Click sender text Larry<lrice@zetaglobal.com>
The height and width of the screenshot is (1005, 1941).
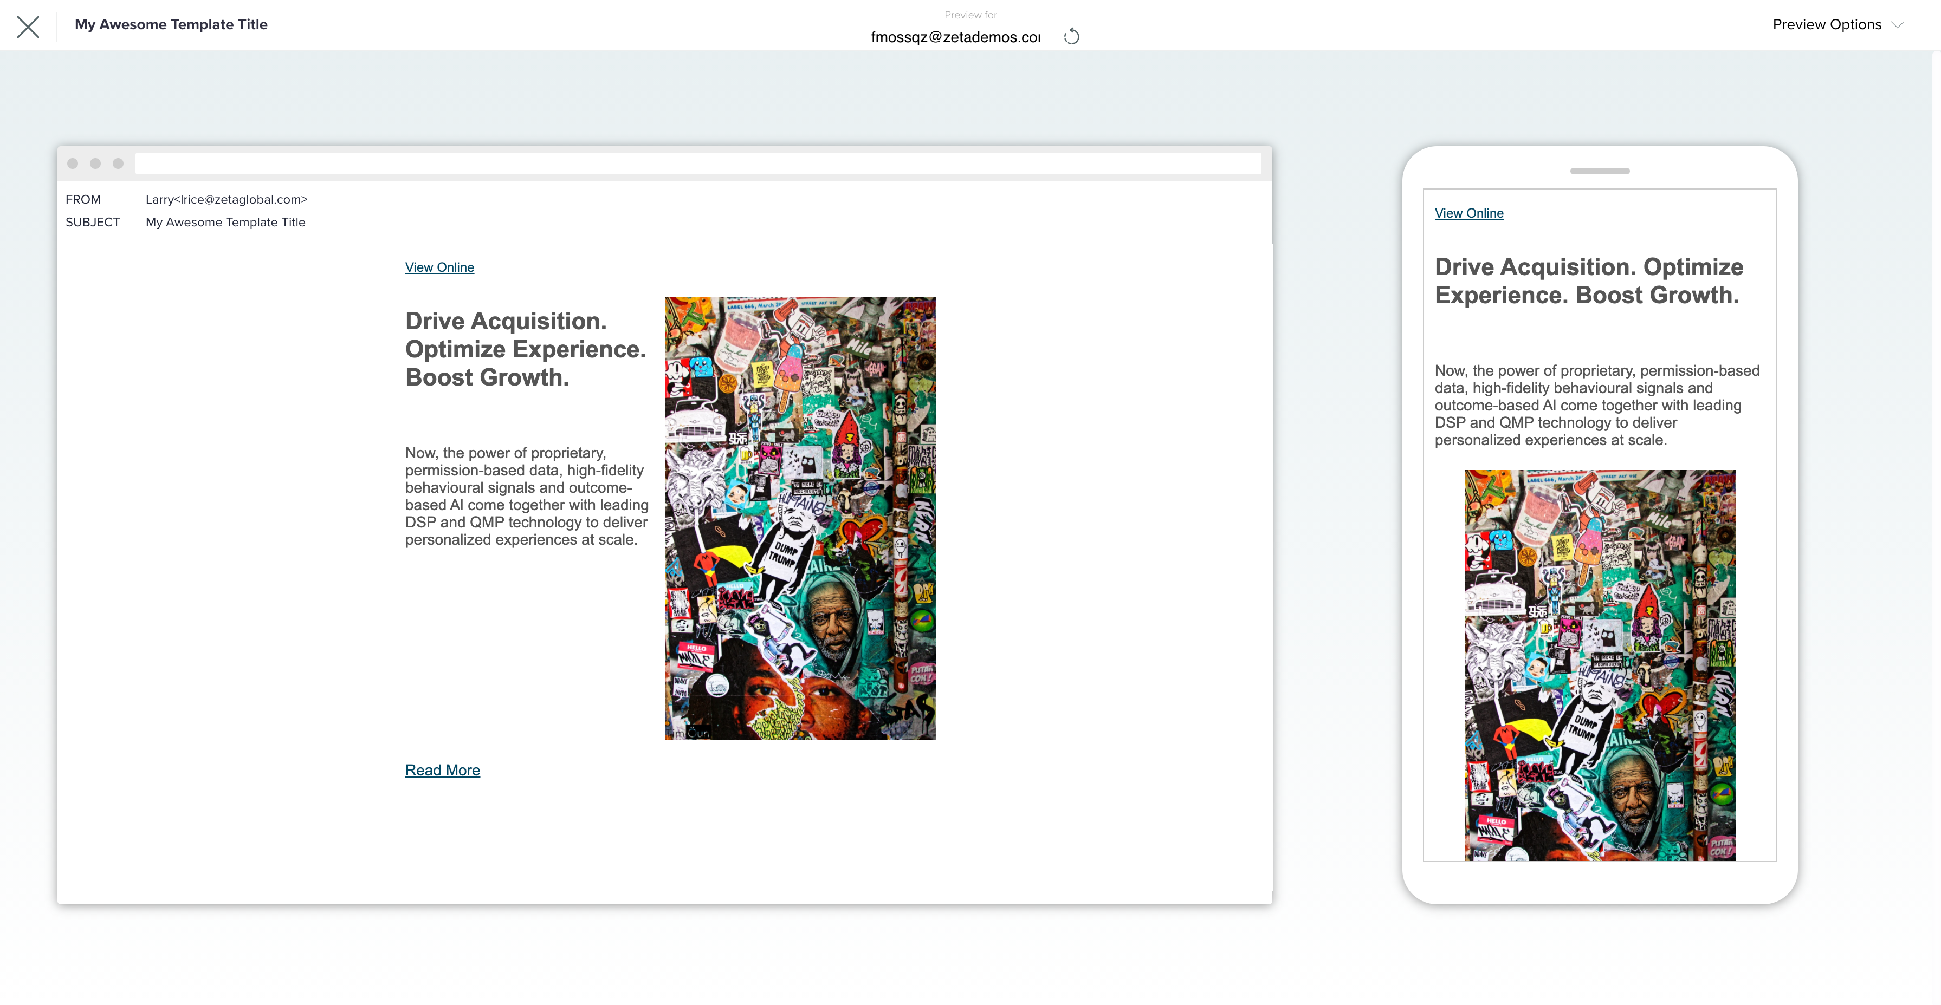(227, 199)
